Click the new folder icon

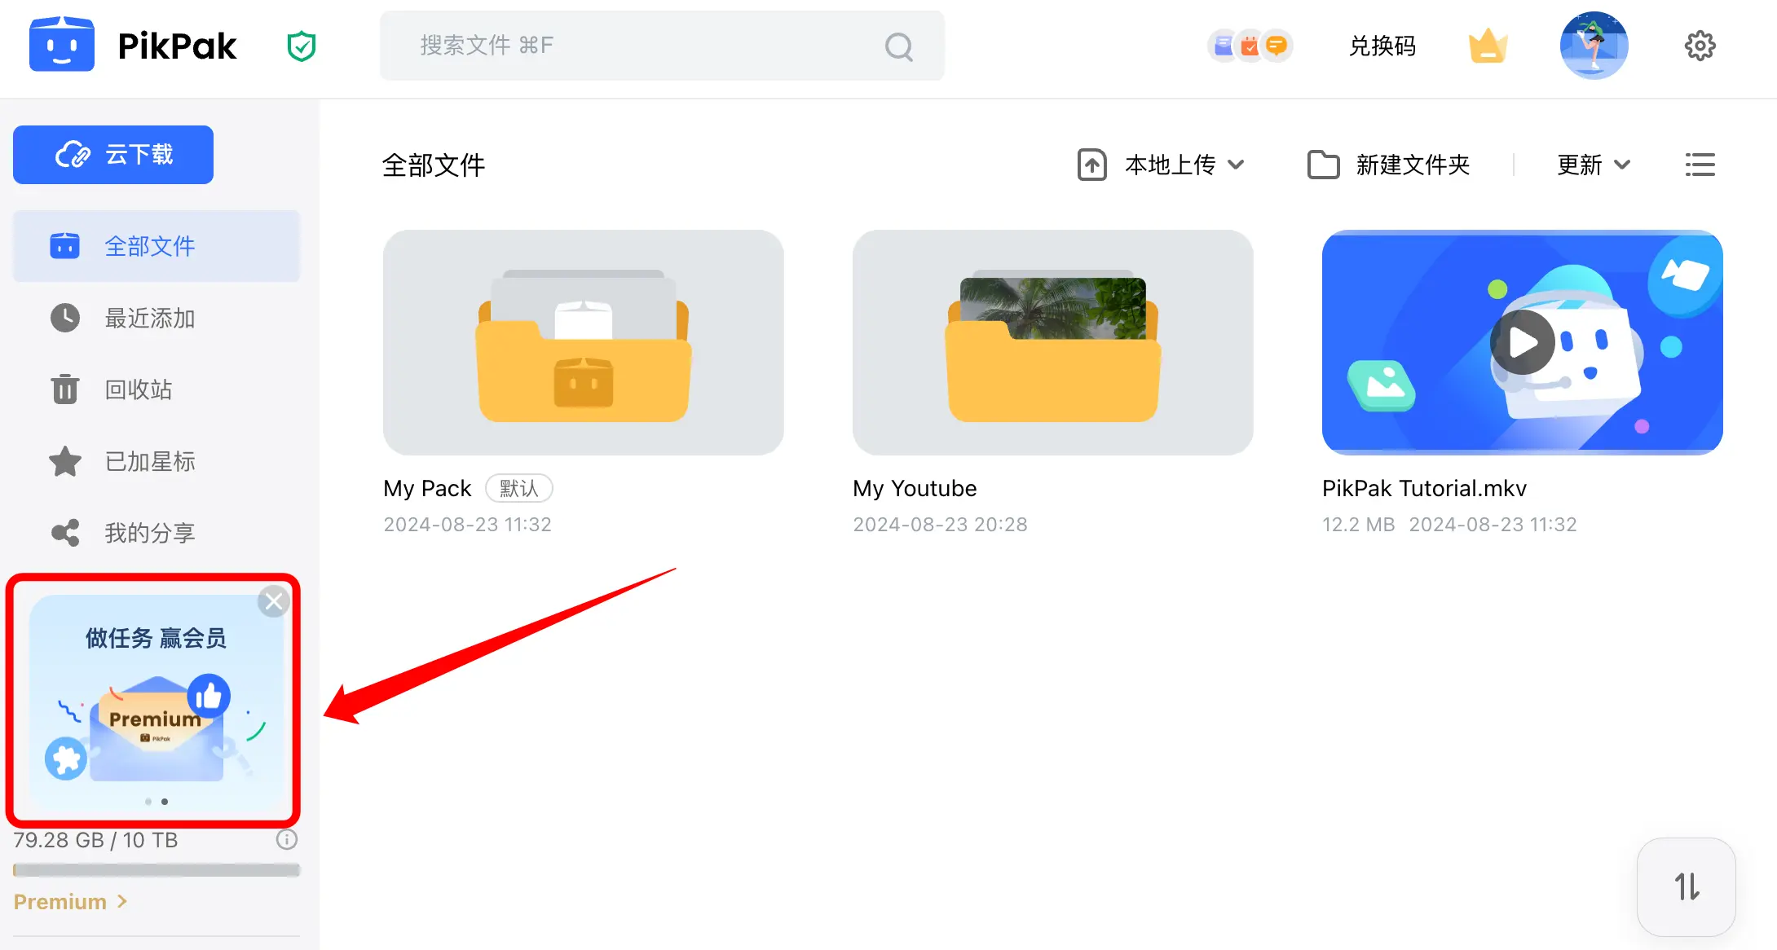(x=1324, y=165)
